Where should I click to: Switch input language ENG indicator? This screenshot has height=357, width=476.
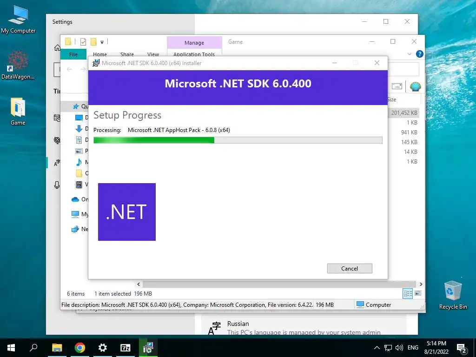tap(413, 348)
